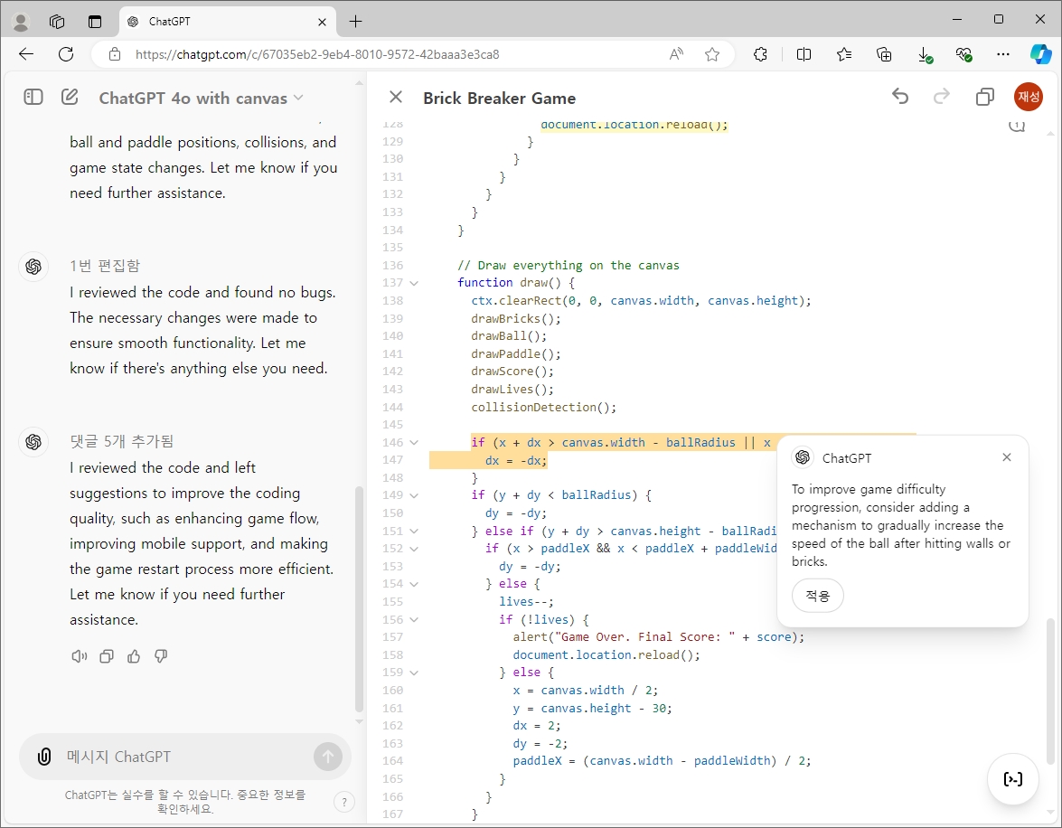1062x828 pixels.
Task: Refresh the current page
Action: click(x=66, y=54)
